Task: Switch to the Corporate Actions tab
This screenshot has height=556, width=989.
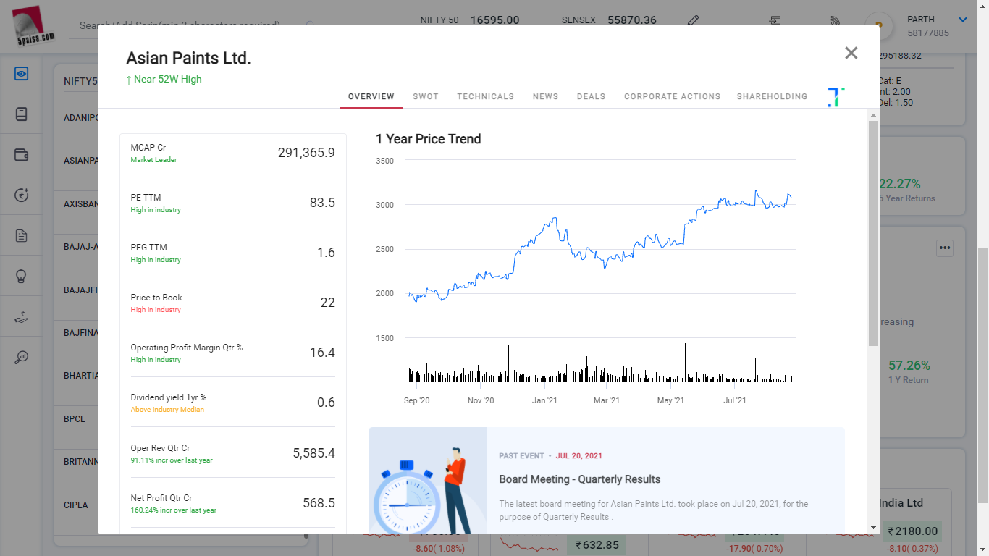Action: coord(673,96)
